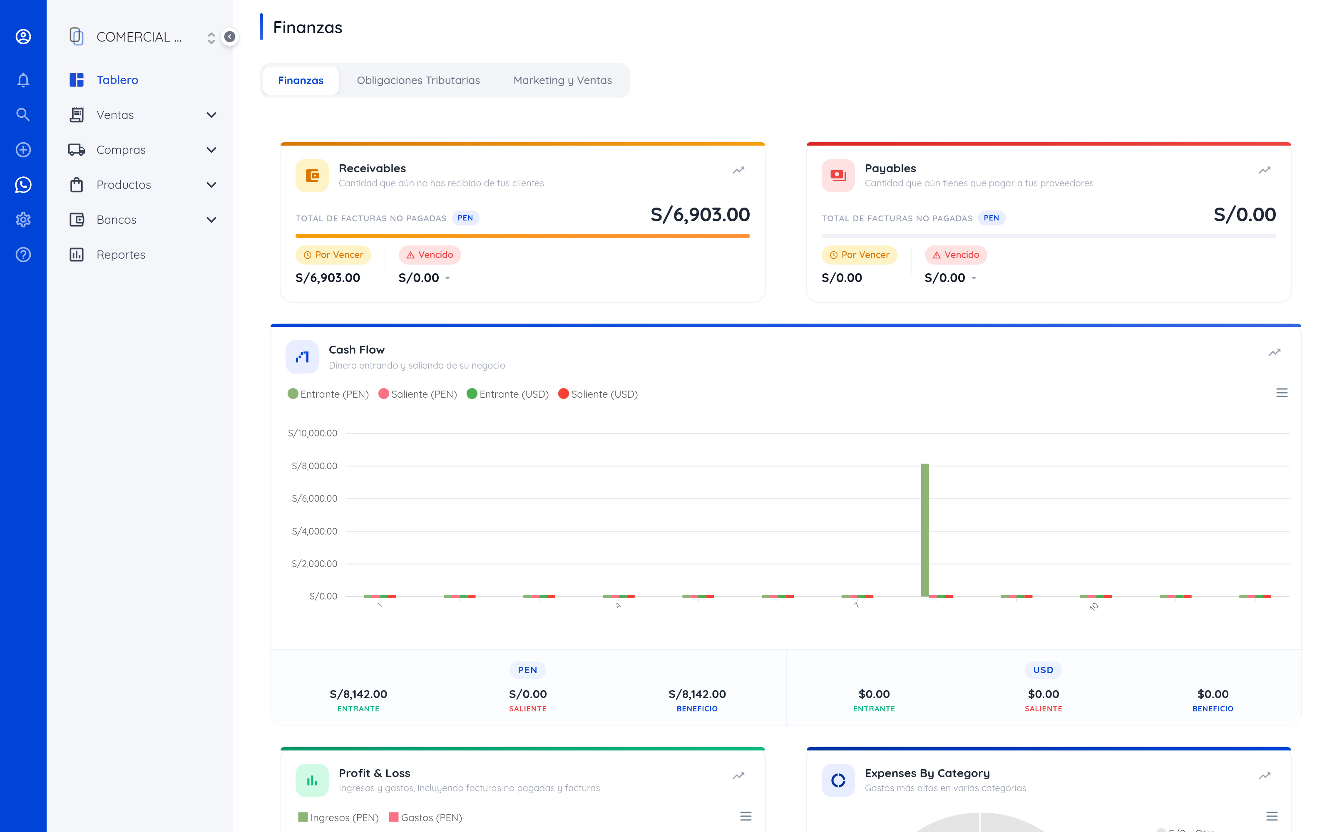Open Expenses By Category chart menu
This screenshot has height=832, width=1332.
pyautogui.click(x=1272, y=817)
